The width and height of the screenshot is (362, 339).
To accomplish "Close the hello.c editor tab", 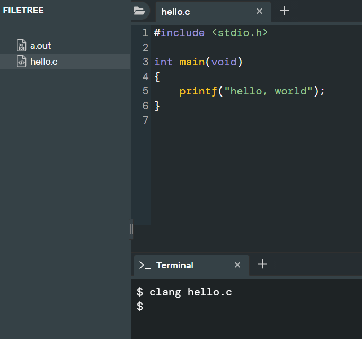I will tap(259, 11).
